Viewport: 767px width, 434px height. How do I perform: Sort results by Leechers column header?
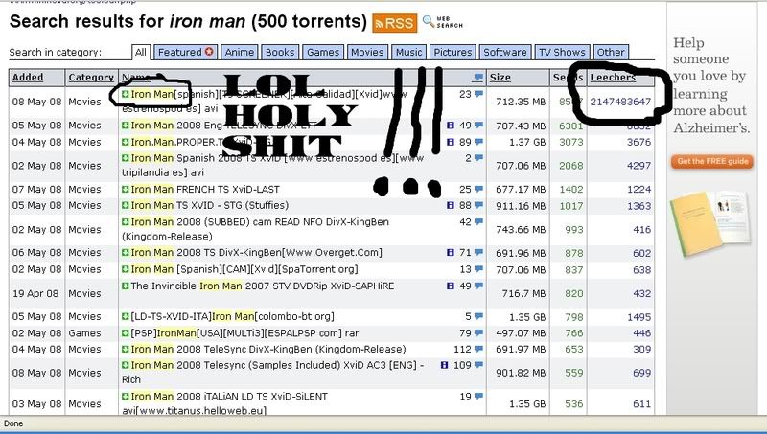pos(613,78)
